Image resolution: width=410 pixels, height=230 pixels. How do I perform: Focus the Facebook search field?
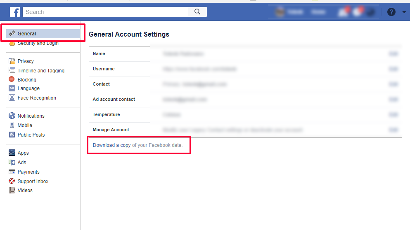[105, 12]
